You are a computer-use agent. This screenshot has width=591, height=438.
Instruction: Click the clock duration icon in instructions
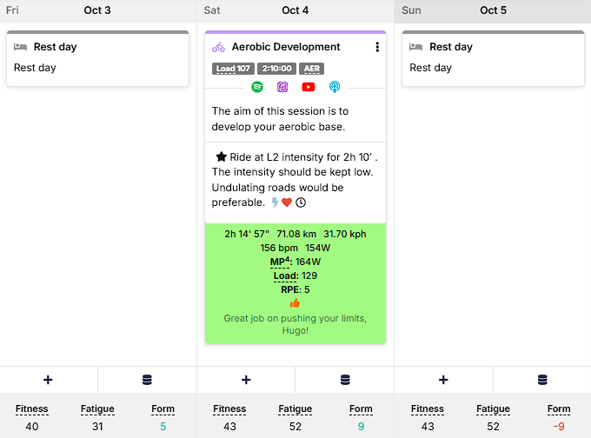click(x=301, y=202)
